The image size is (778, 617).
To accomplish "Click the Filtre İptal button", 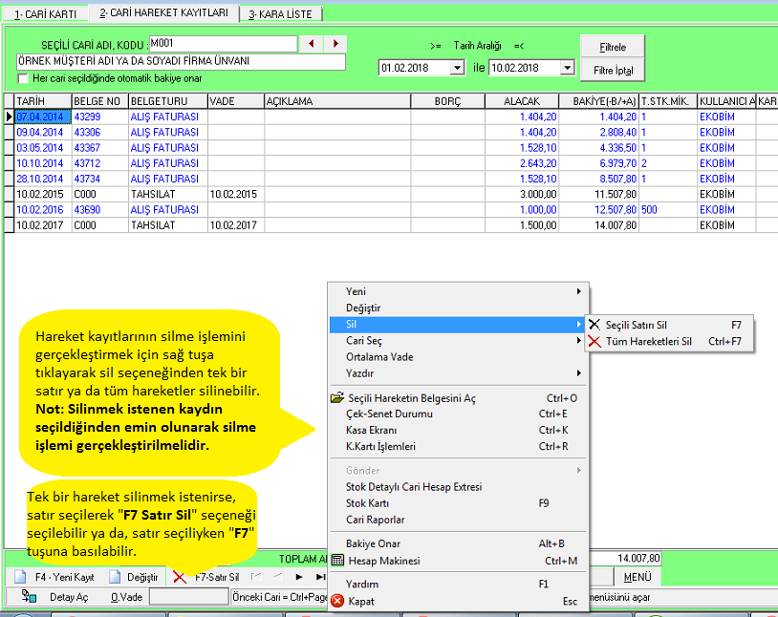I will coord(613,70).
